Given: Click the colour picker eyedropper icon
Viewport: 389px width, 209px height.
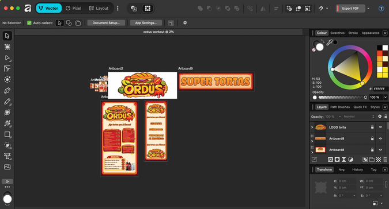Looking at the screenshot, I should click(329, 42).
